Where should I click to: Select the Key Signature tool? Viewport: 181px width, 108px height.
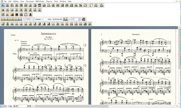tap(12, 5)
